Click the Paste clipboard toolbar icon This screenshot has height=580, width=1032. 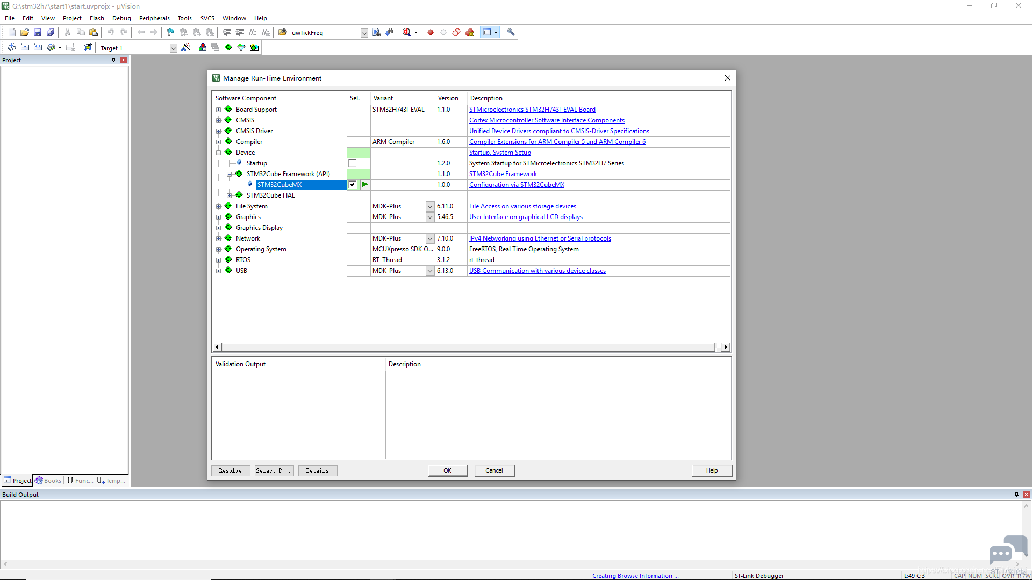[94, 32]
